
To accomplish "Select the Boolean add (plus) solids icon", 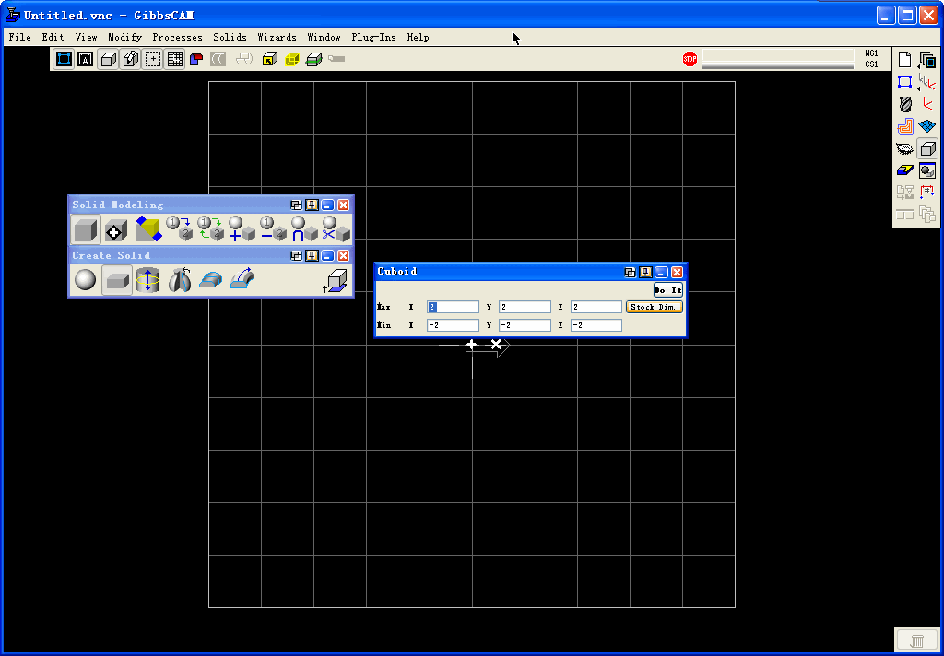I will pos(242,229).
